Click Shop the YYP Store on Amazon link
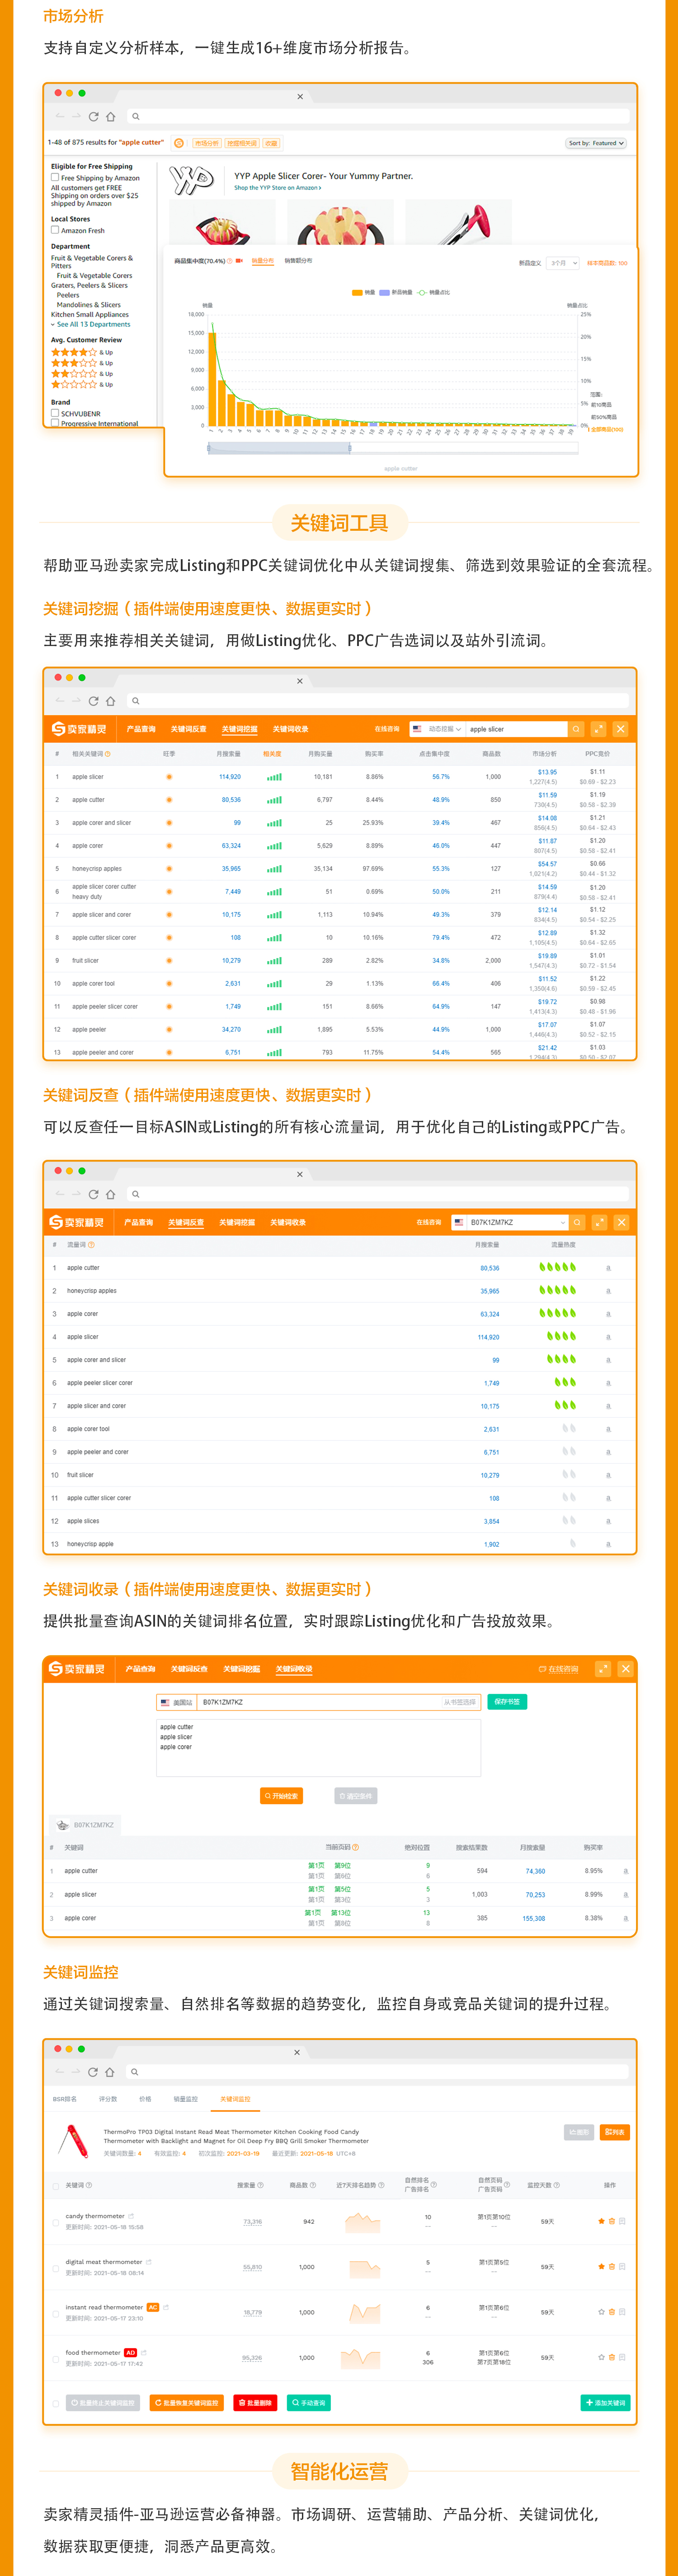Screen dimensions: 678x2576 [x=277, y=187]
